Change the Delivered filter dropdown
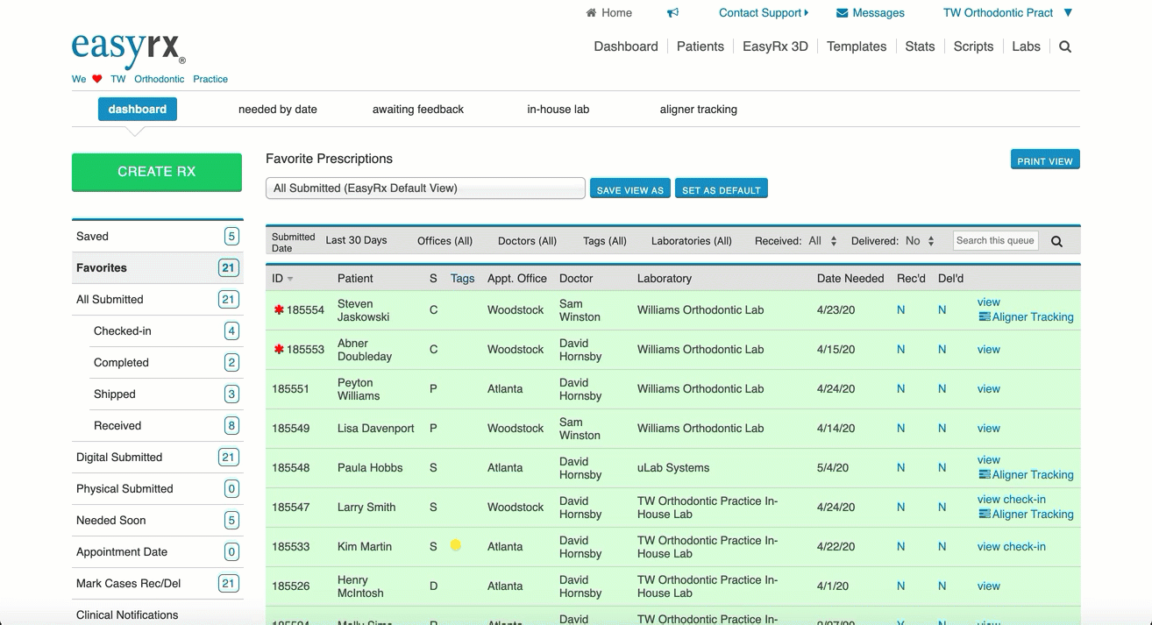This screenshot has width=1152, height=625. (921, 240)
